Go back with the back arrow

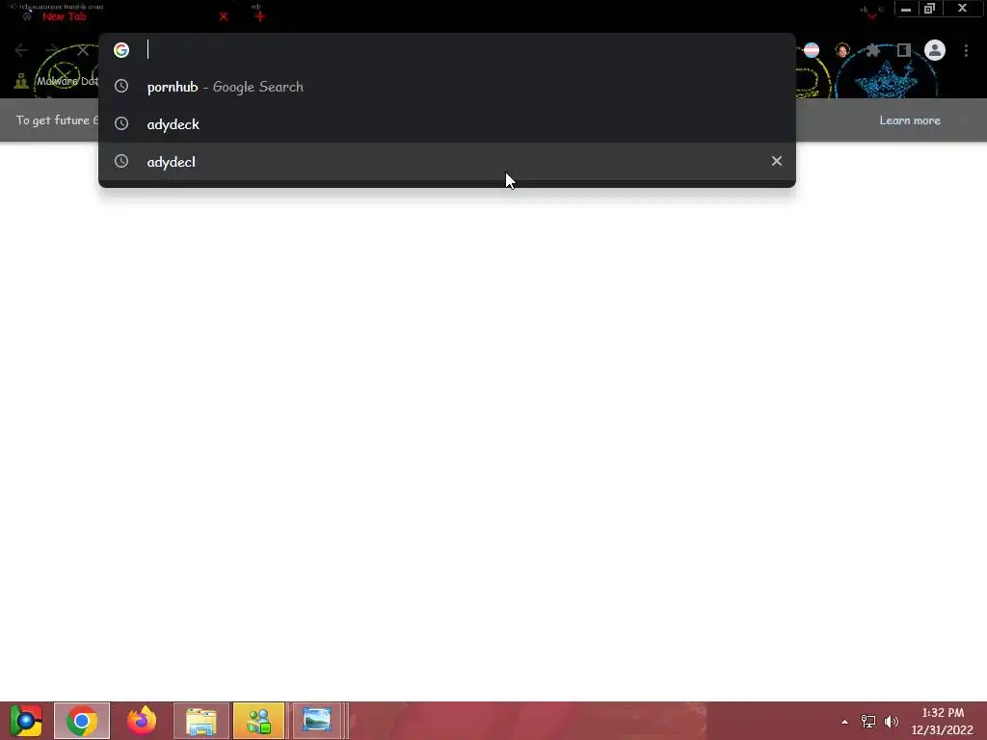coord(21,50)
